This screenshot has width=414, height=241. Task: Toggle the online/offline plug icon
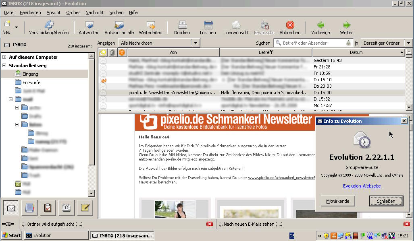tap(8, 224)
